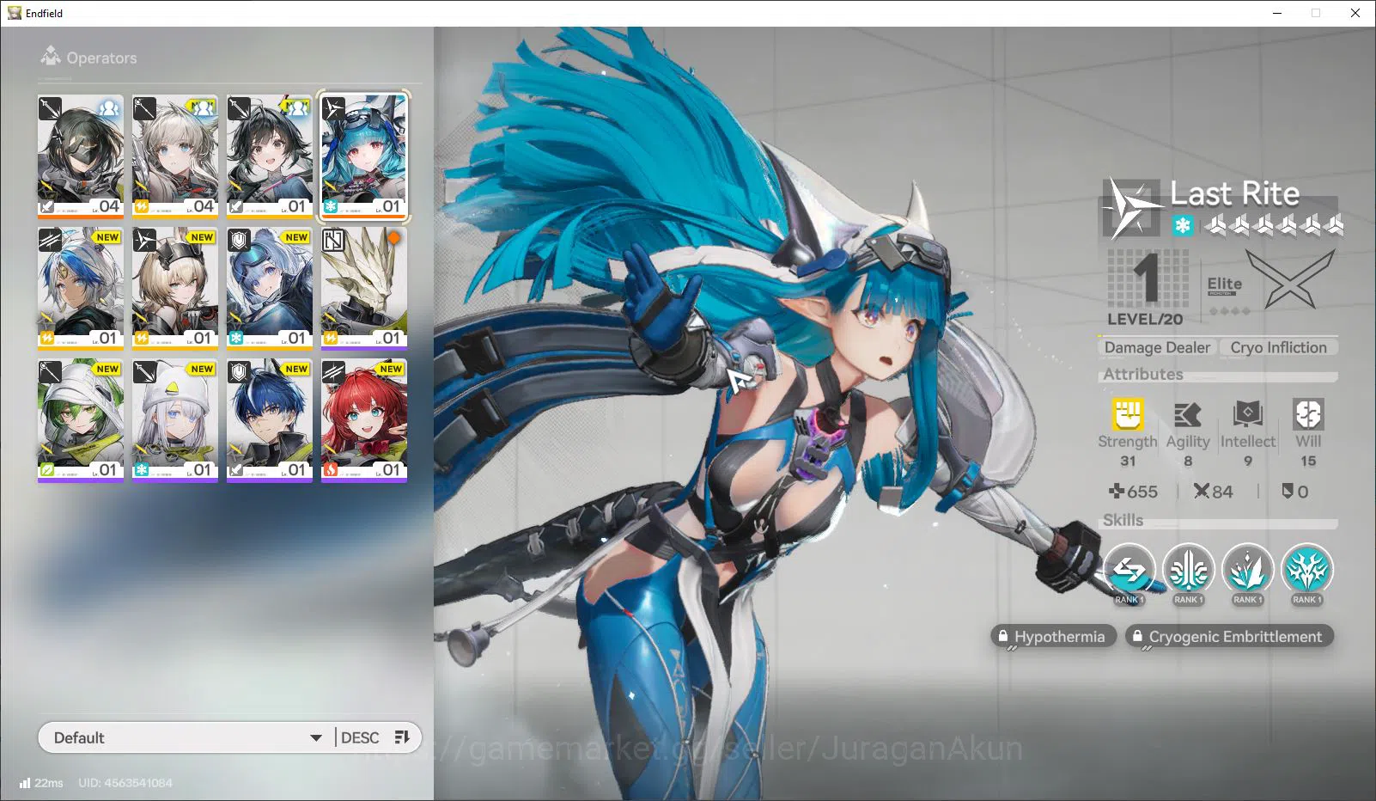The image size is (1376, 801).
Task: View locked Hypothermia talent
Action: [x=1053, y=636]
